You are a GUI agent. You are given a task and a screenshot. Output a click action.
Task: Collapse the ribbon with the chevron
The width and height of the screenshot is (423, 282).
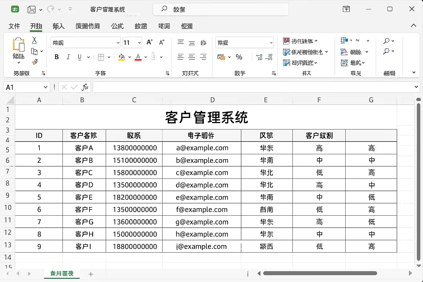click(x=413, y=26)
